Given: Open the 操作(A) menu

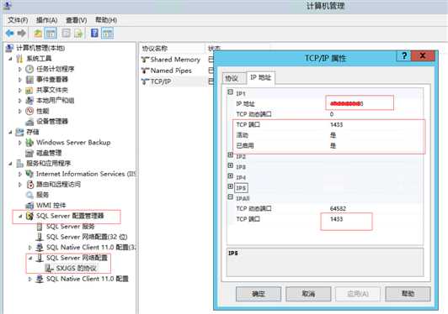Looking at the screenshot, I should (47, 20).
